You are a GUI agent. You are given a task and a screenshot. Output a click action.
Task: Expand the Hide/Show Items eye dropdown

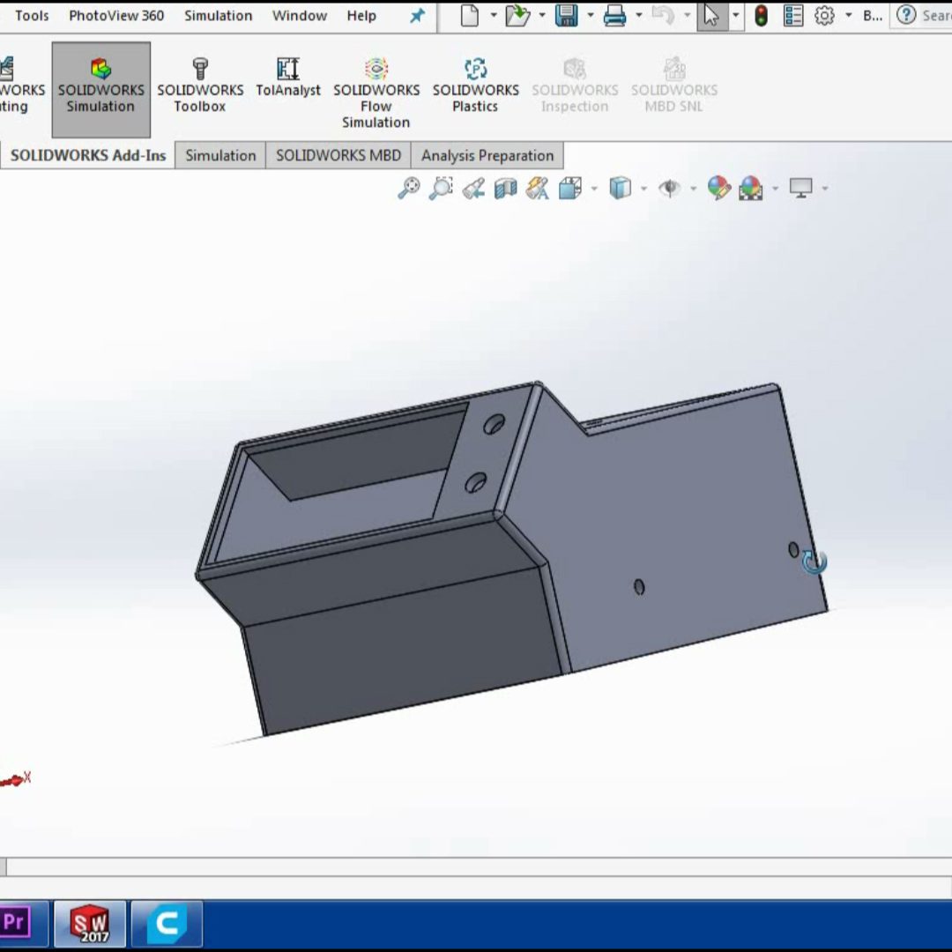tap(693, 189)
